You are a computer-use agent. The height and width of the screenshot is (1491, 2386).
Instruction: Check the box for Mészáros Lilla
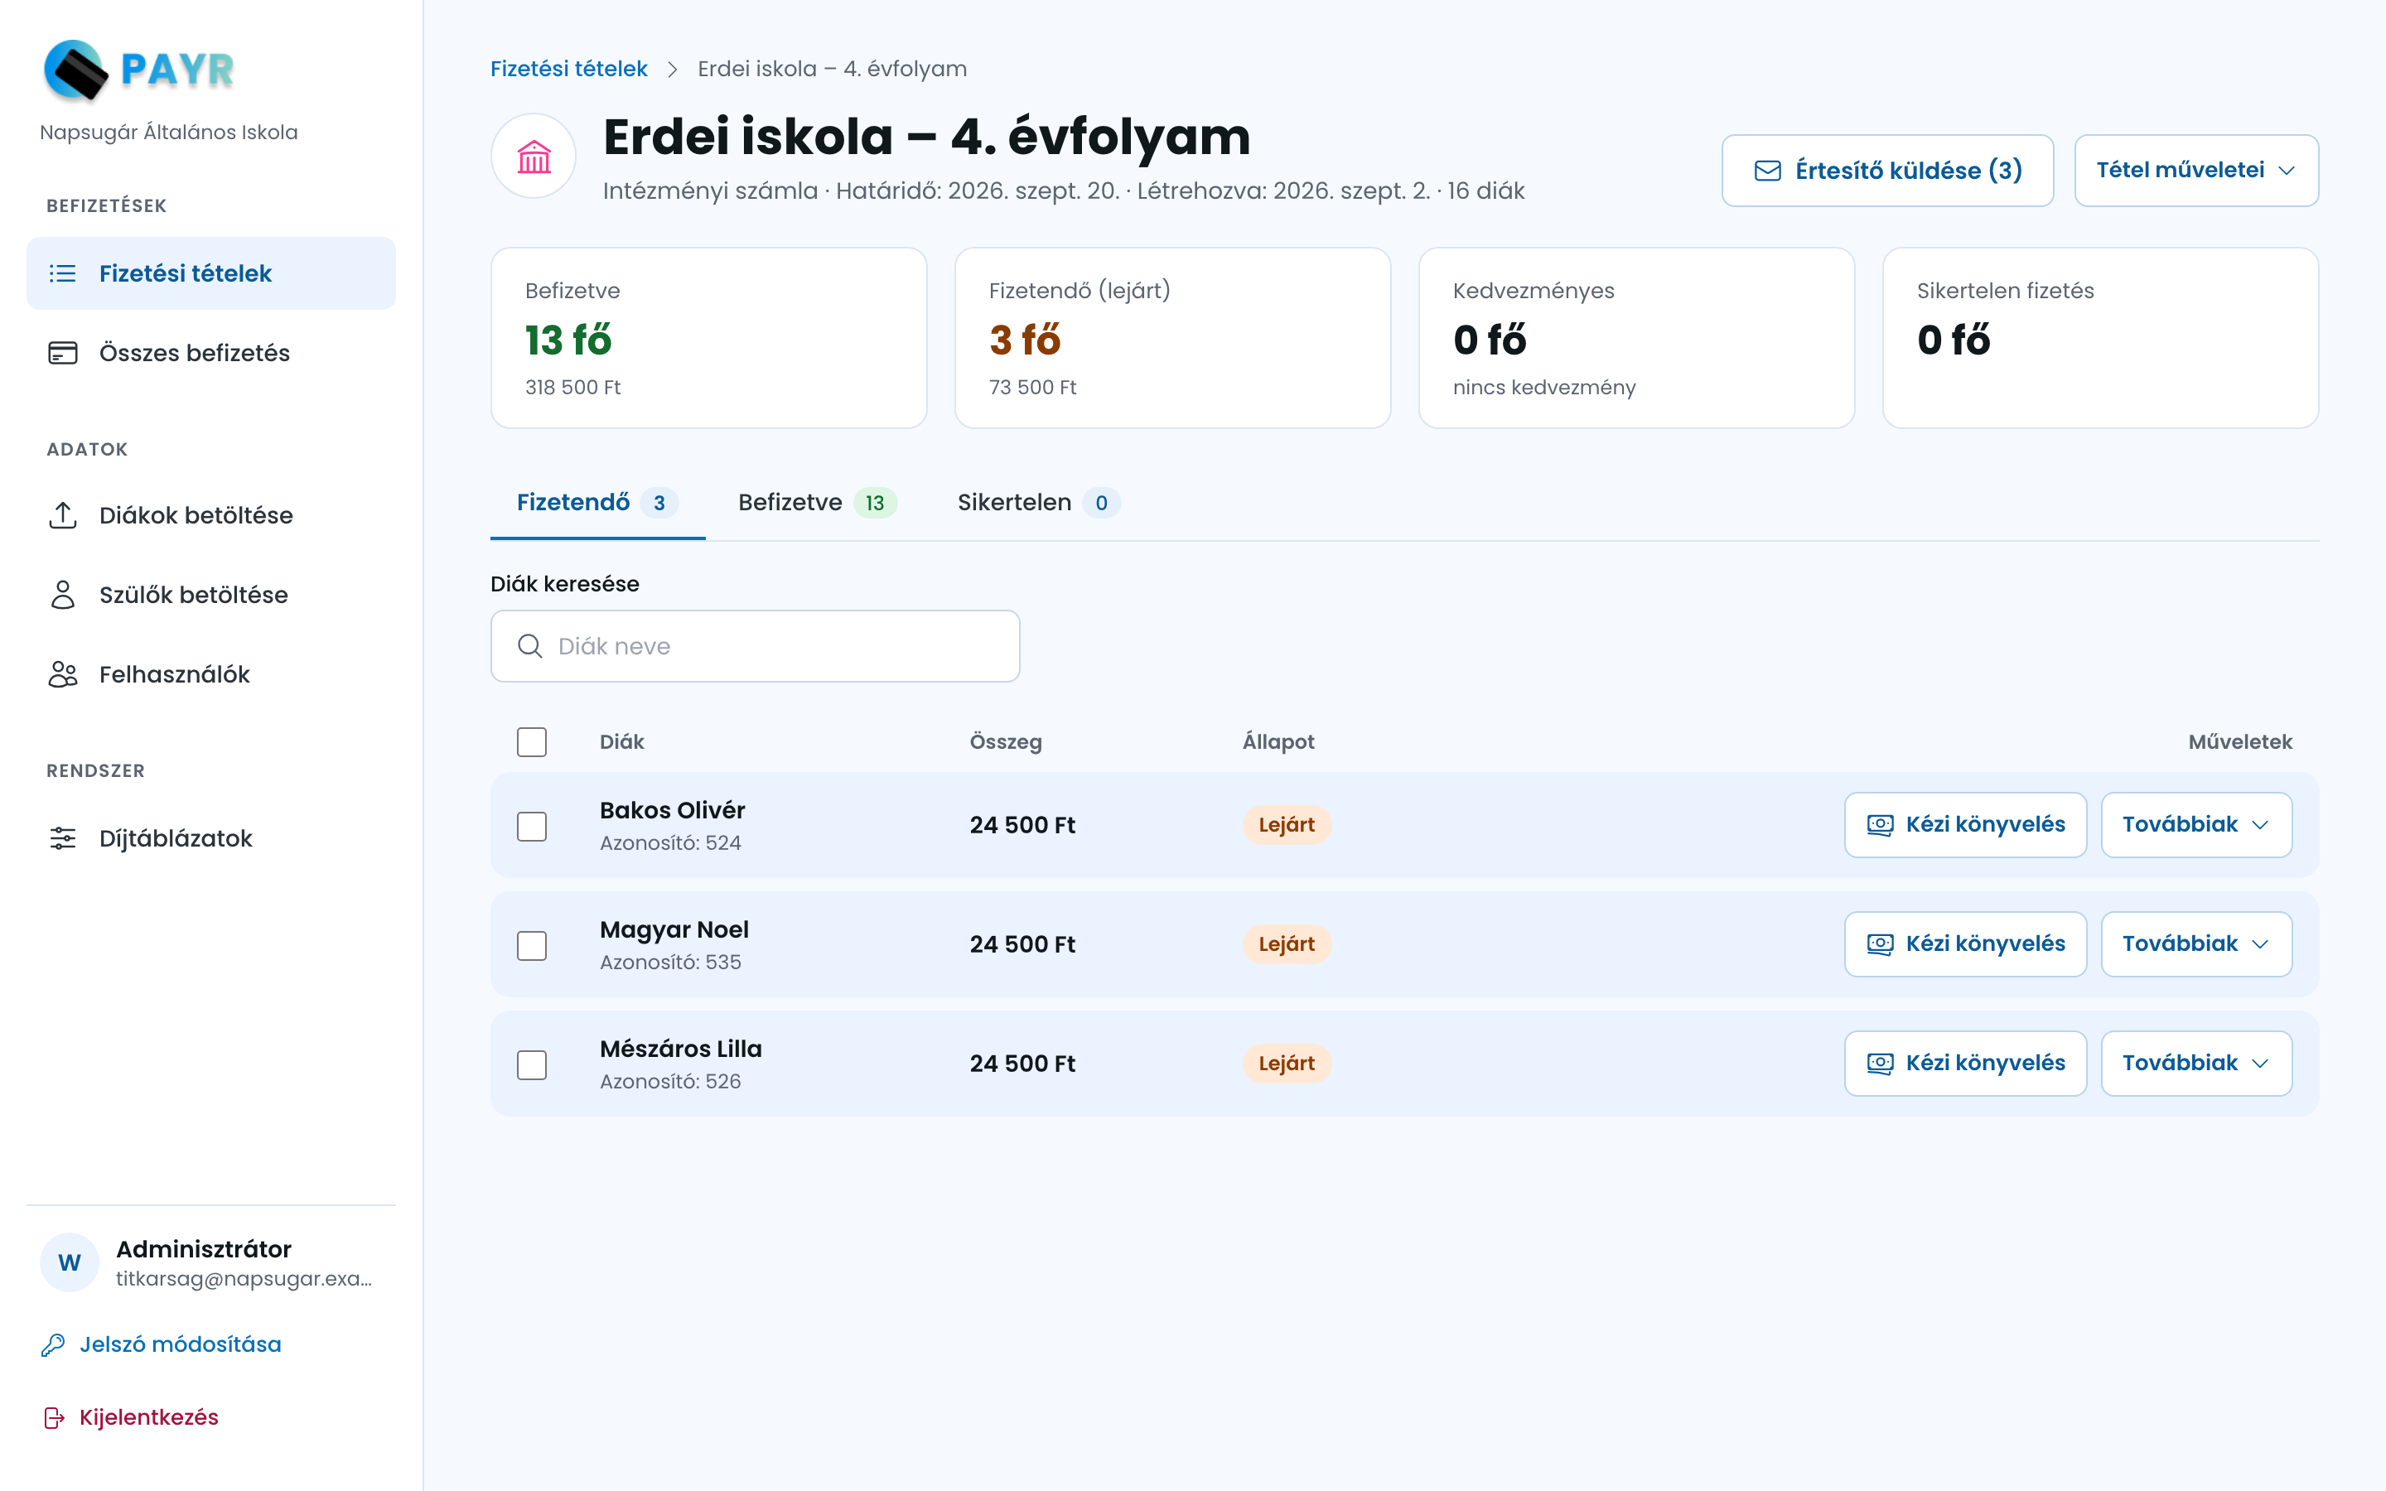click(x=531, y=1065)
